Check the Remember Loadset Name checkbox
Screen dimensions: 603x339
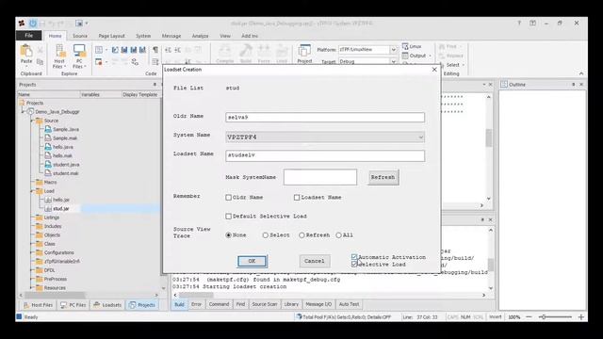[x=297, y=197]
